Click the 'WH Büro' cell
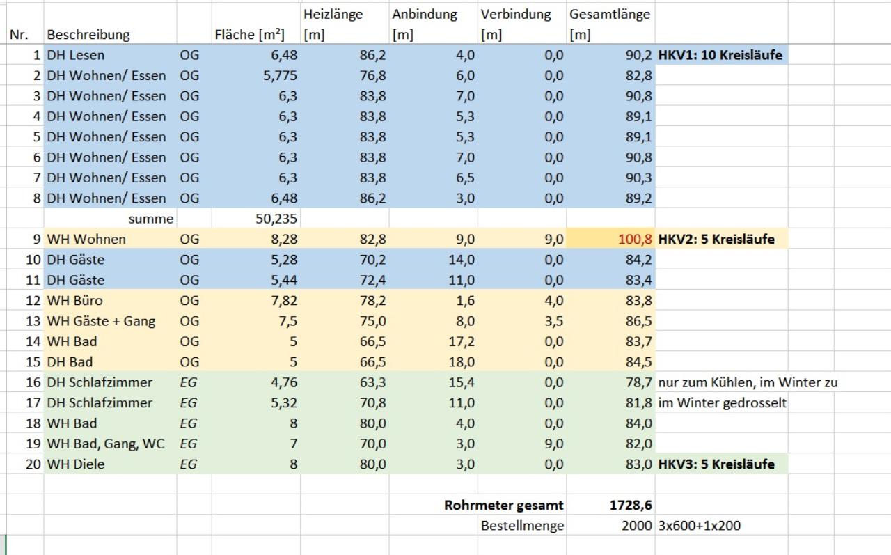891x555 pixels. coord(110,300)
